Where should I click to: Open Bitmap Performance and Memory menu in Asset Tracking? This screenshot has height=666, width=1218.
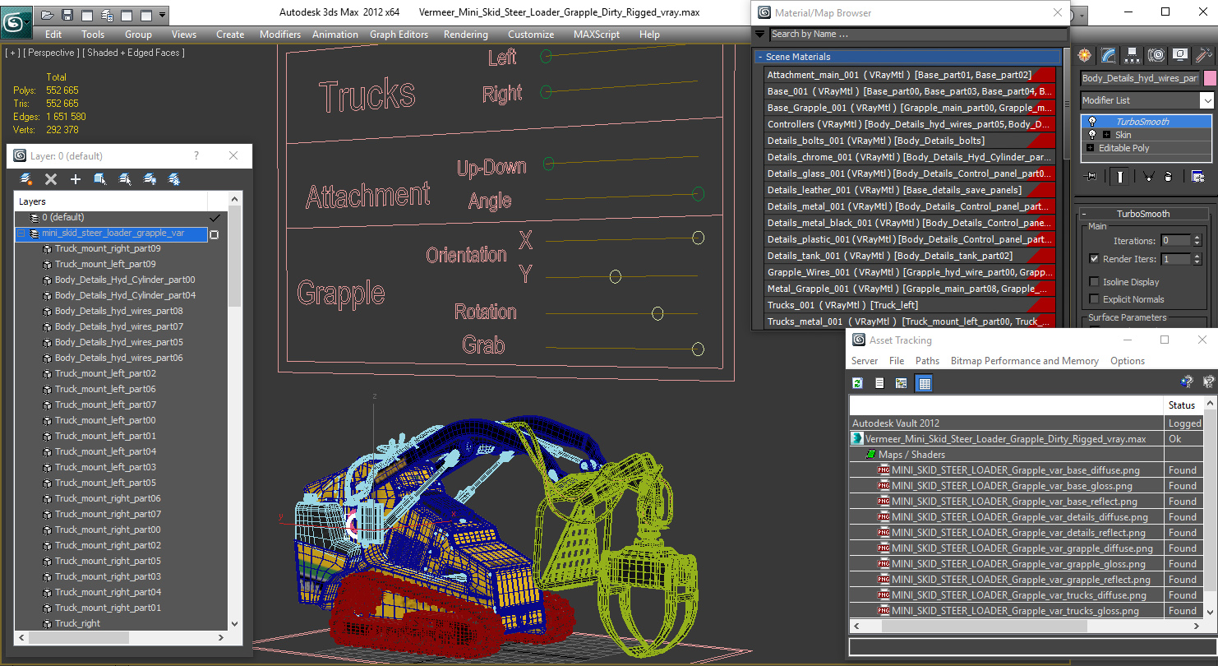1025,361
